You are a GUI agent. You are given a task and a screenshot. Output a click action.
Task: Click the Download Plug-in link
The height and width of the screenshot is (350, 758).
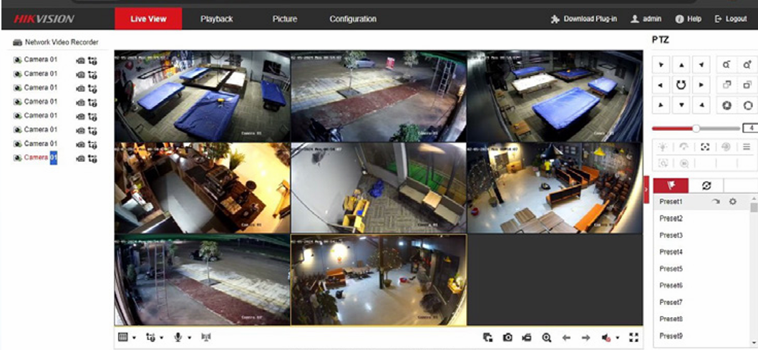(x=583, y=19)
